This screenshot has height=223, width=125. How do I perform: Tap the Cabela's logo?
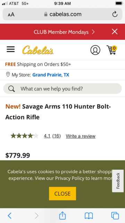pyautogui.click(x=38, y=50)
